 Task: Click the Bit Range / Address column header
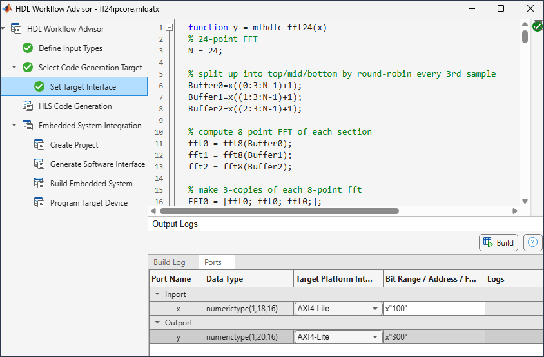point(434,279)
